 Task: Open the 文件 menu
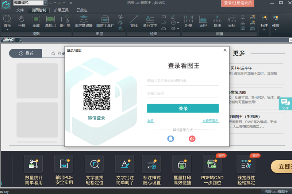(x=20, y=10)
